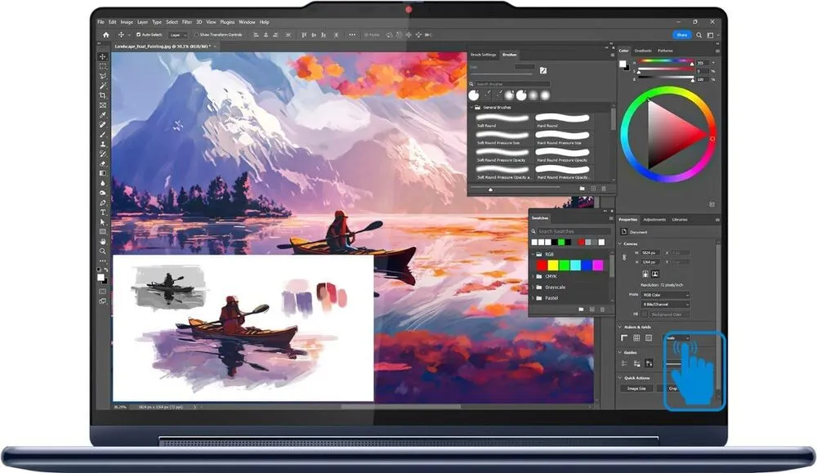Enable the Show Transform Controls checkbox

pyautogui.click(x=196, y=35)
